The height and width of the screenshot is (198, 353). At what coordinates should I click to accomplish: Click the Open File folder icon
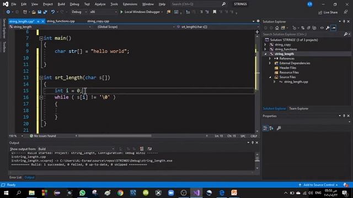pos(33,12)
